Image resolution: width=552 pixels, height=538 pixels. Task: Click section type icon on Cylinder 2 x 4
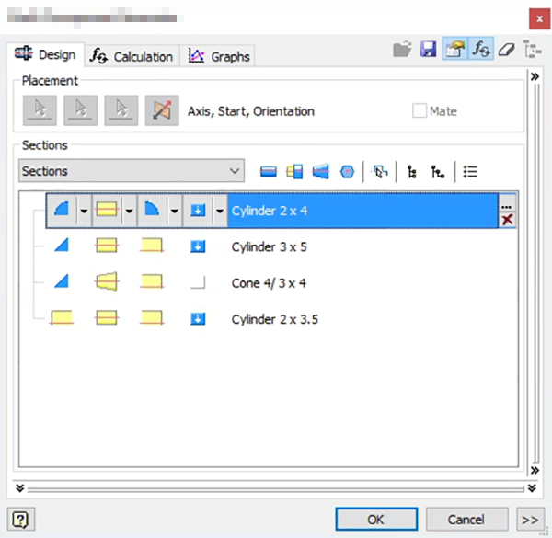pos(107,210)
